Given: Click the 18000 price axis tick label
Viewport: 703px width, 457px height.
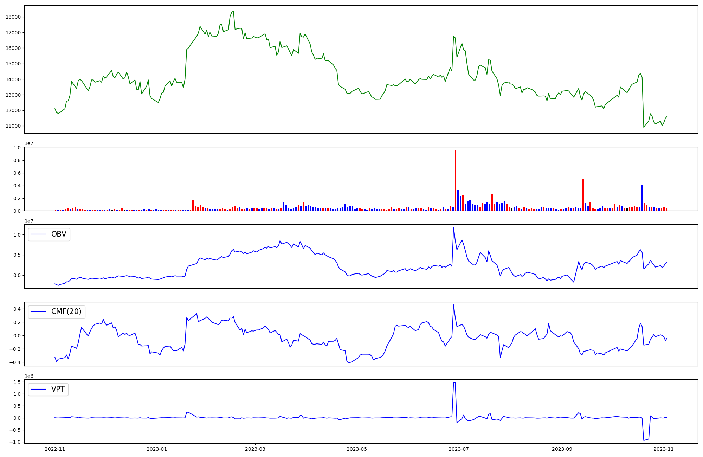Looking at the screenshot, I should click(x=13, y=17).
